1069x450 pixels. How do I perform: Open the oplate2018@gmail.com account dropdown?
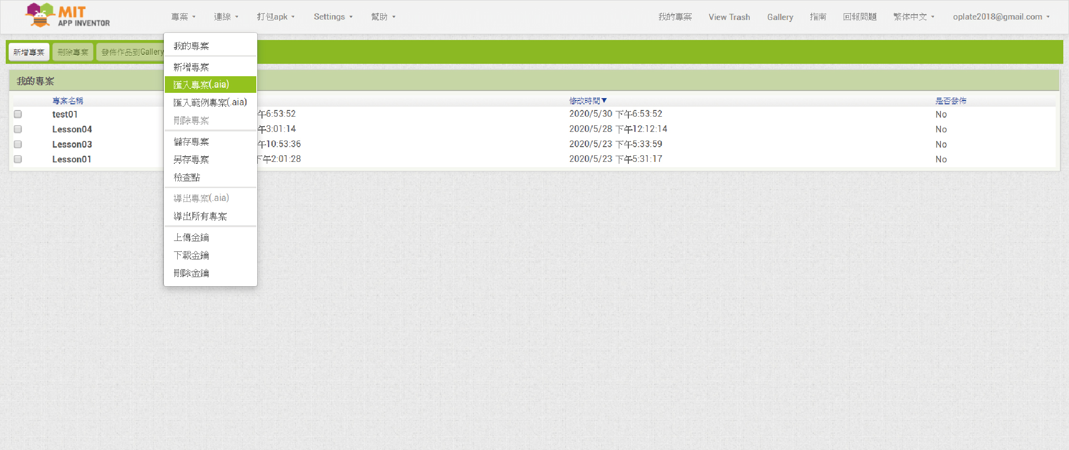pos(1001,17)
